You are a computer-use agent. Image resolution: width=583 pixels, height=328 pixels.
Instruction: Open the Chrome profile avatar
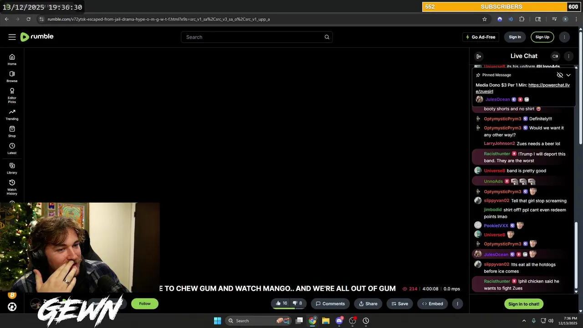pyautogui.click(x=565, y=19)
